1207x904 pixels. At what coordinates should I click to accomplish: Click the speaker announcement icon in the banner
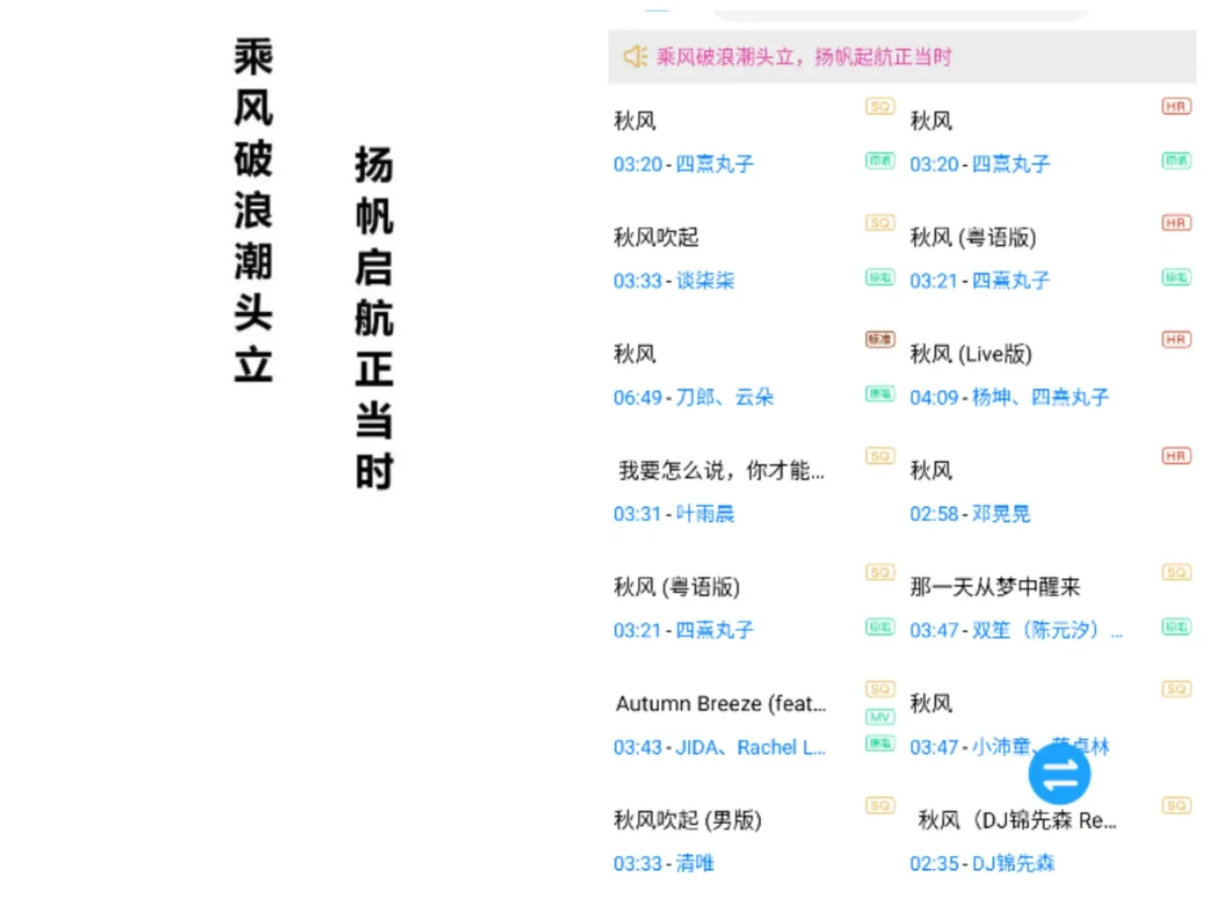636,57
